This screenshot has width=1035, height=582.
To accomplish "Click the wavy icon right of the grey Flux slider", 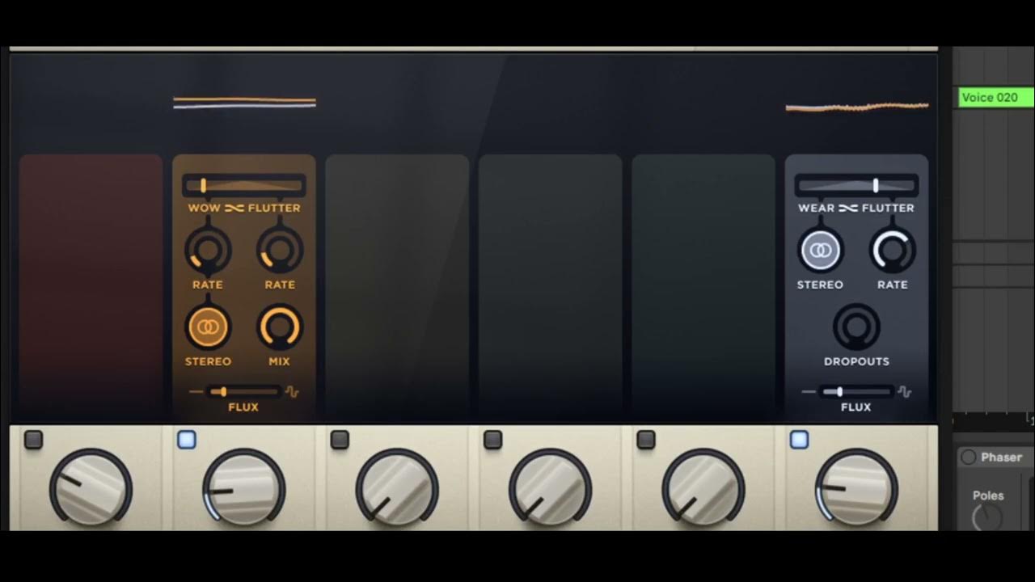I will pyautogui.click(x=905, y=392).
